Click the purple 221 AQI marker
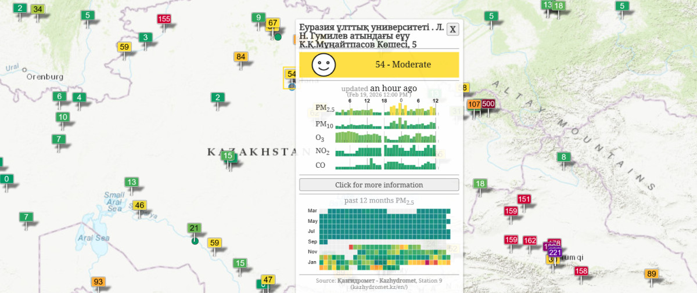 555,252
